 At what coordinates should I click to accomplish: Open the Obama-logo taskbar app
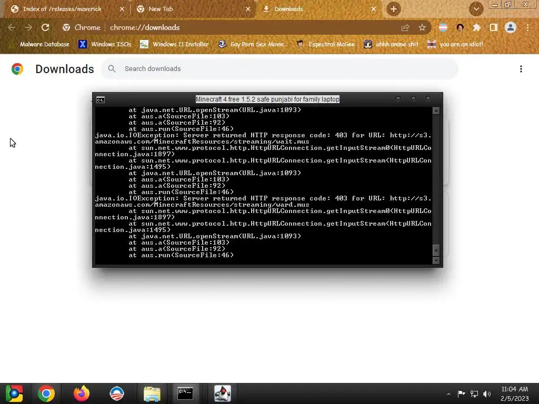[x=116, y=393]
